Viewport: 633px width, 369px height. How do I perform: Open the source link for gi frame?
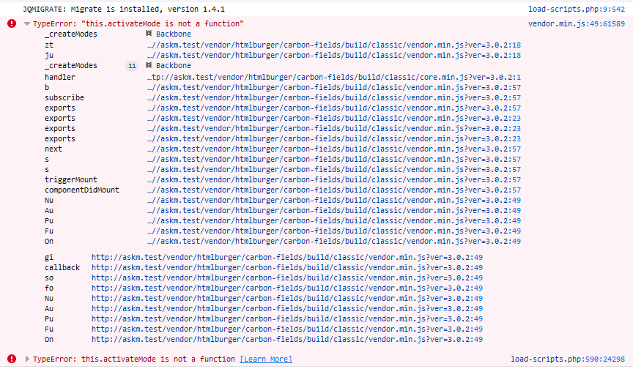tap(287, 257)
